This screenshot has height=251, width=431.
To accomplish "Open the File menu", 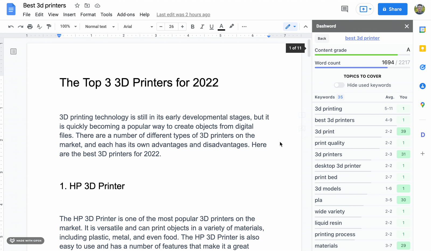I will click(x=27, y=15).
